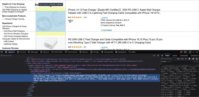
Task: Add a new CSS rule
Action: coord(186,59)
